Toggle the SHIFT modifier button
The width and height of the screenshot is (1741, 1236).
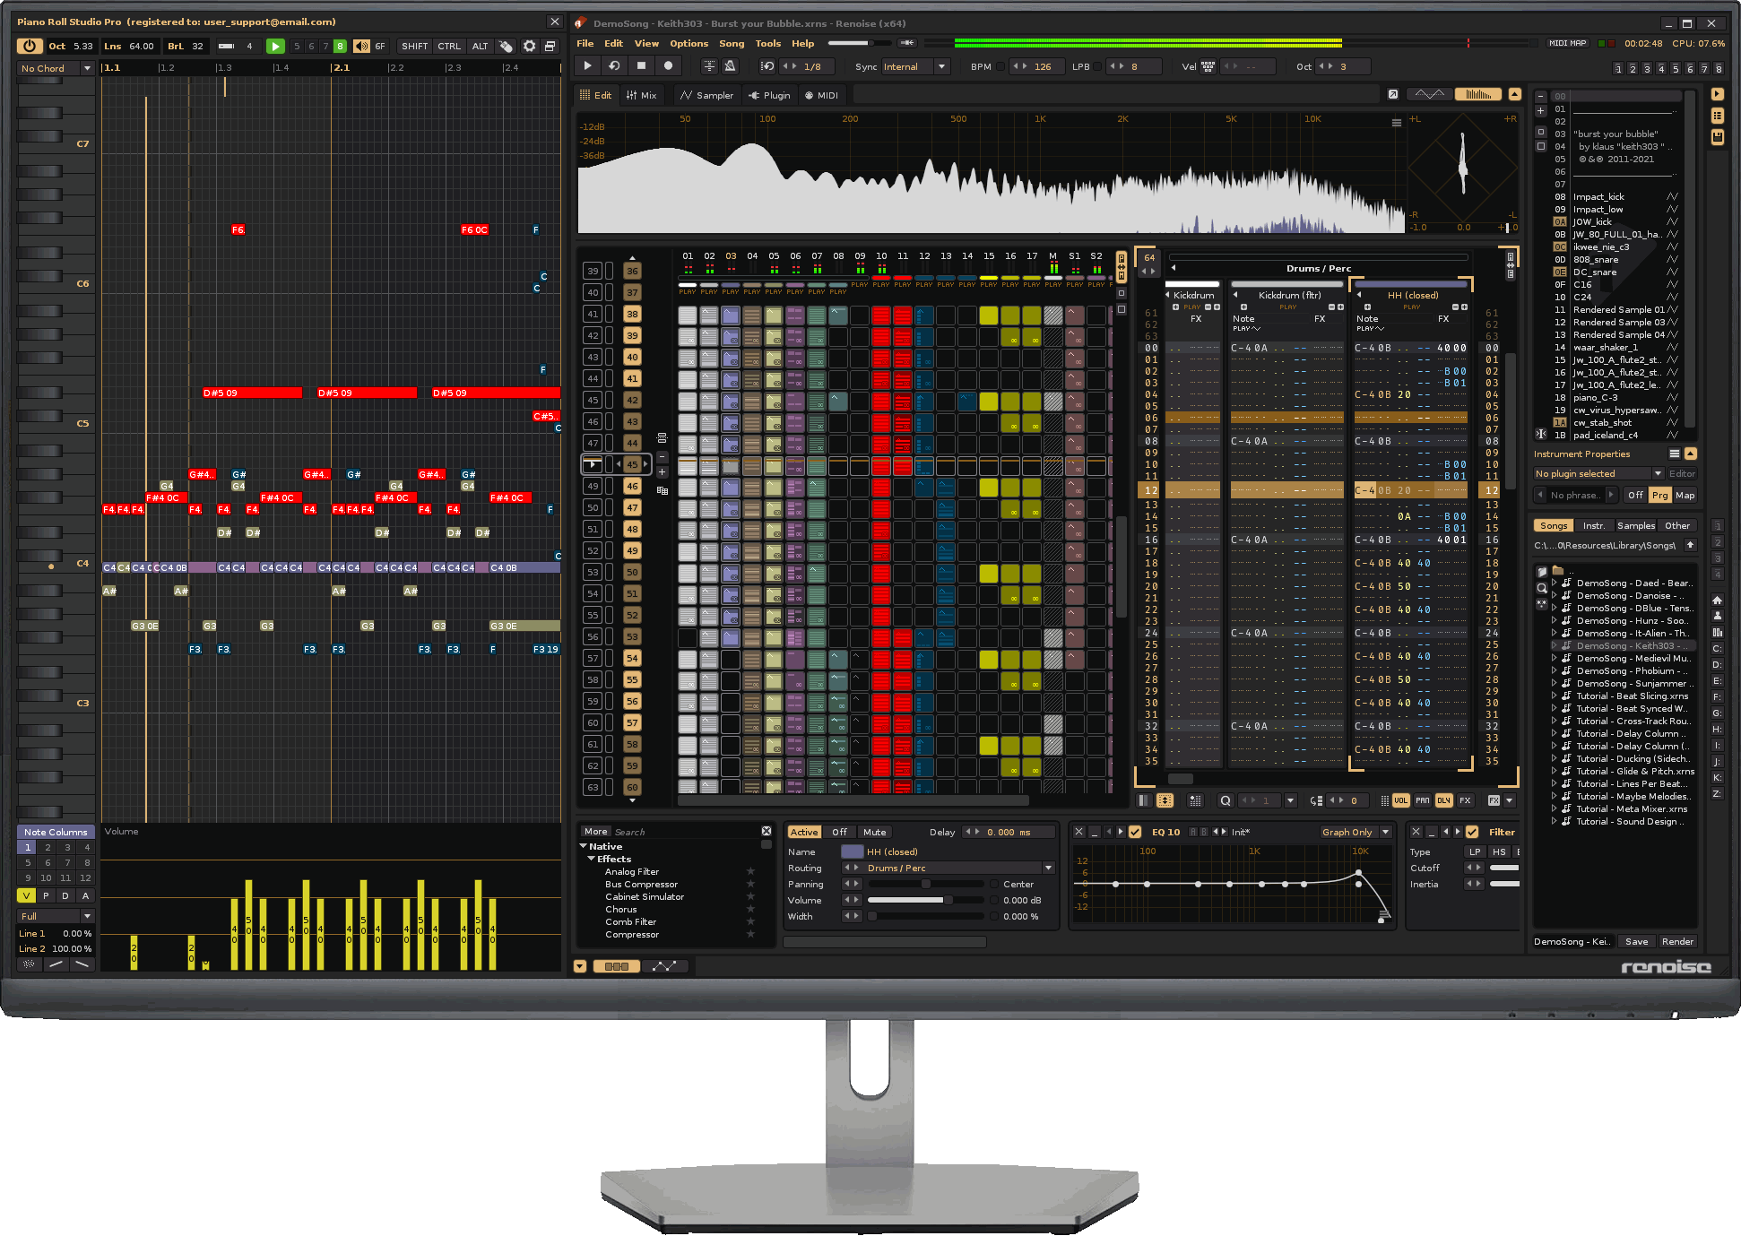click(414, 46)
